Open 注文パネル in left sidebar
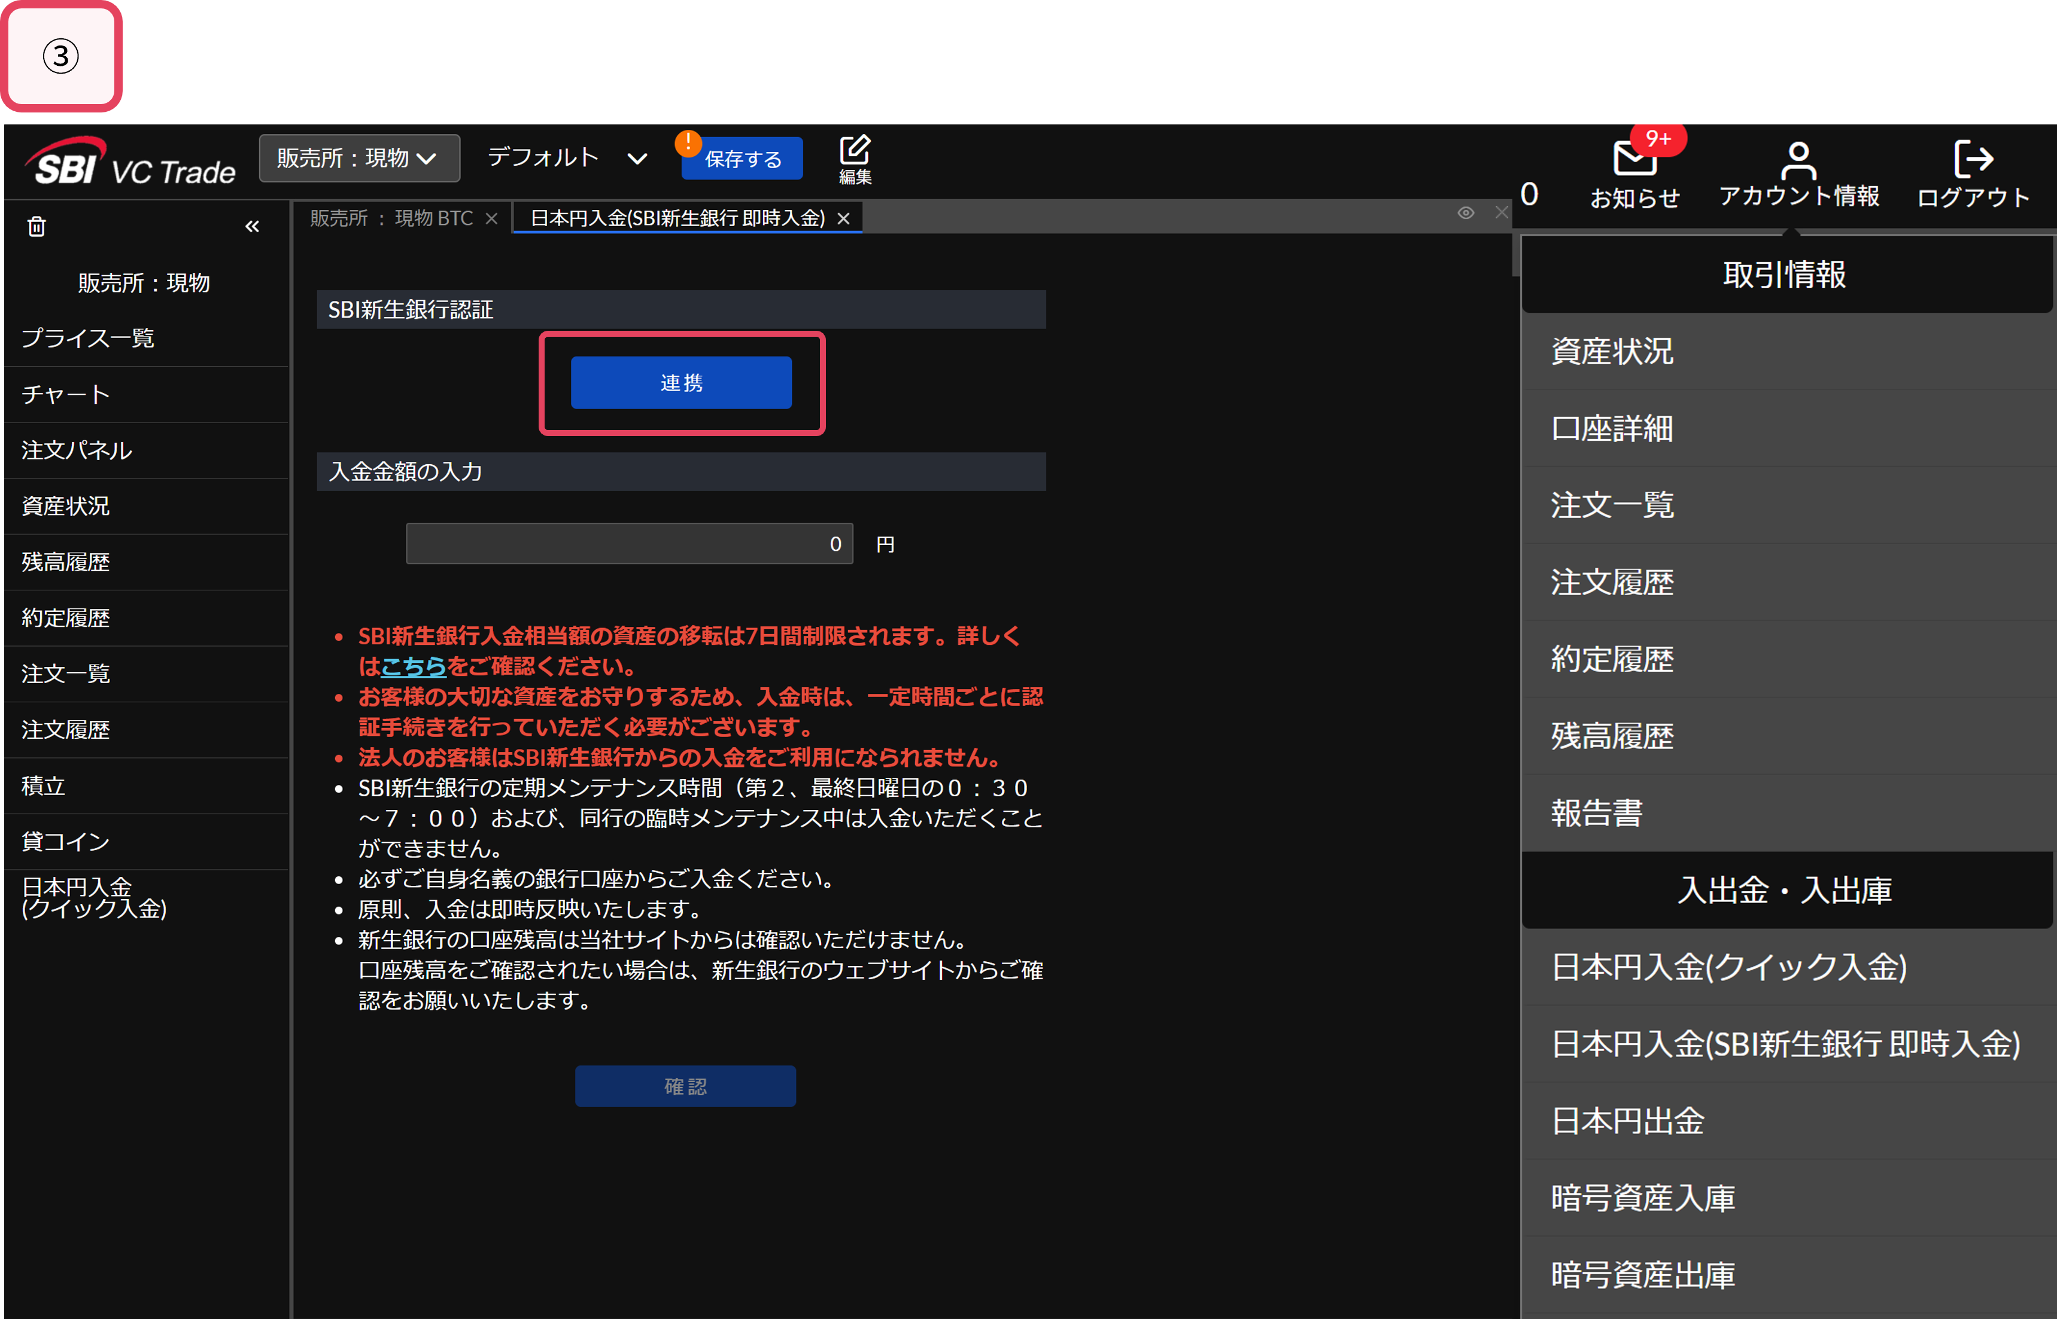2057x1319 pixels. 145,450
